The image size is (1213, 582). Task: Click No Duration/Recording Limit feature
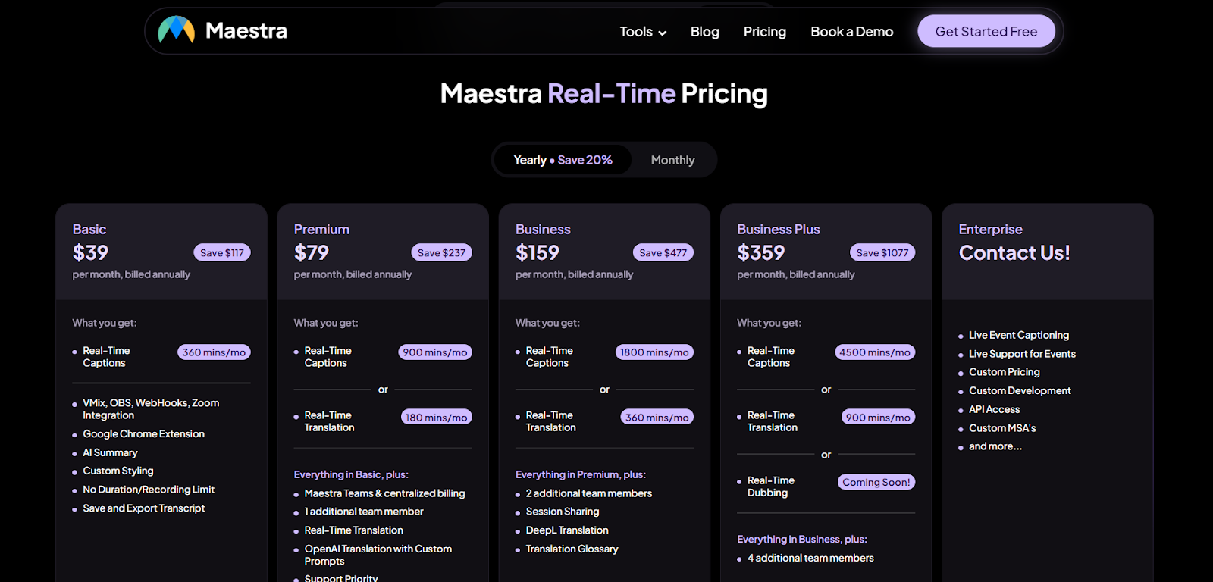(x=149, y=490)
